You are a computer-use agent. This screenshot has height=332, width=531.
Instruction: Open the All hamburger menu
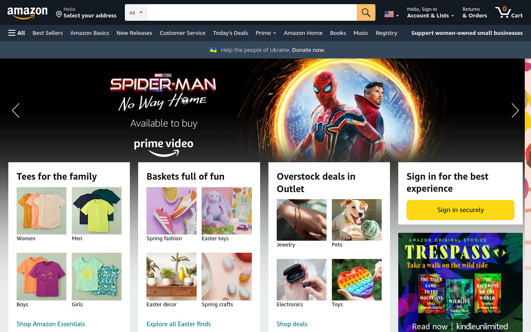click(x=17, y=33)
